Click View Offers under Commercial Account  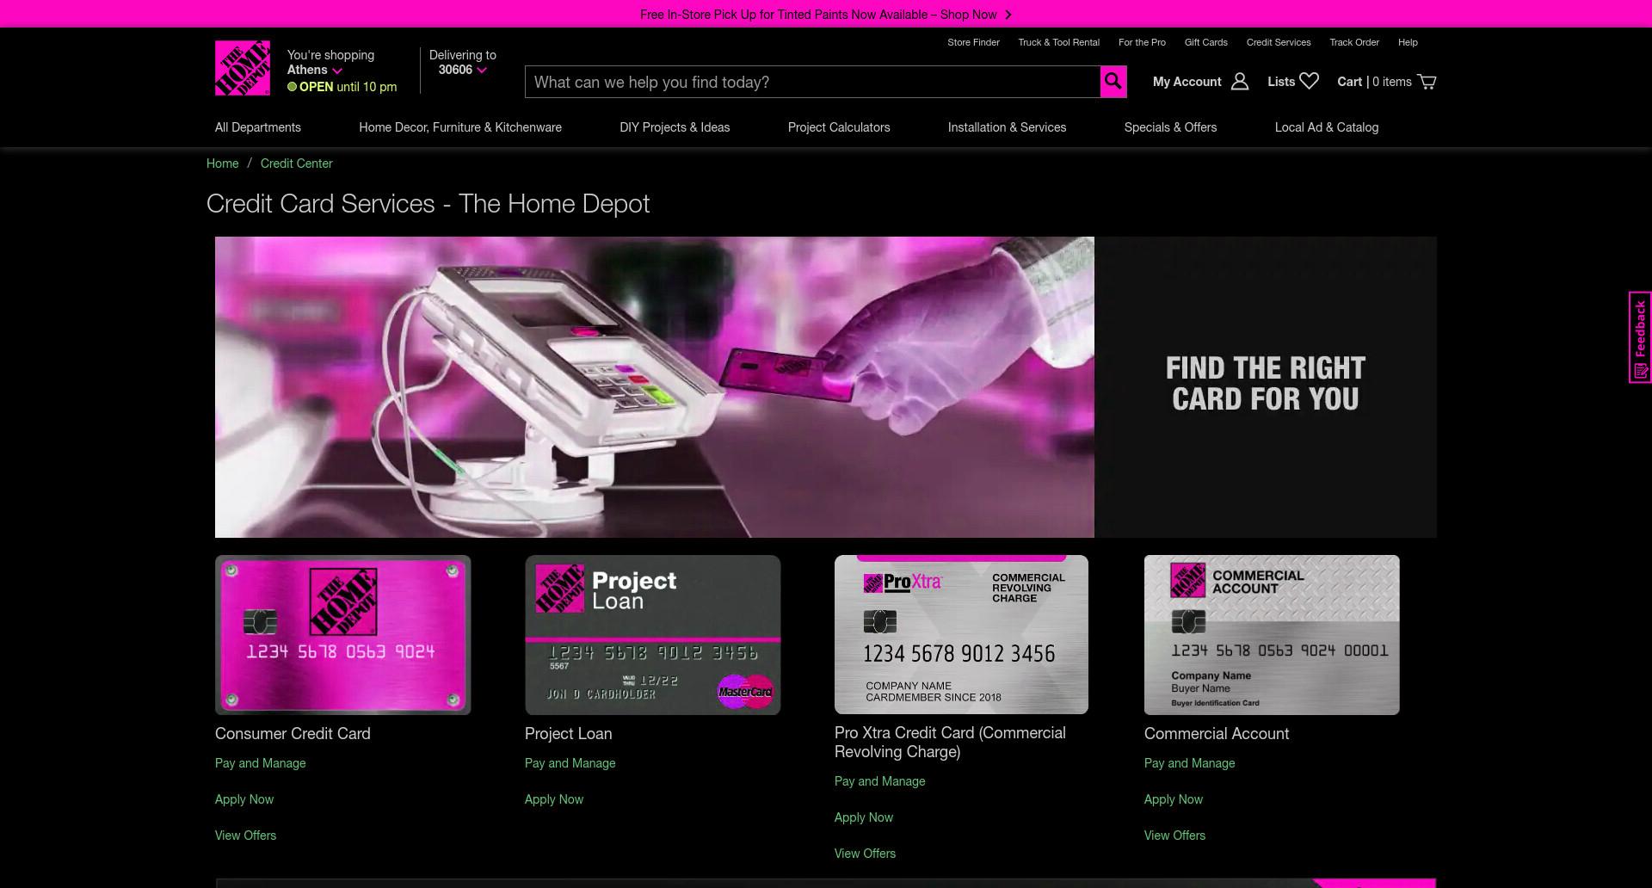[1174, 836]
